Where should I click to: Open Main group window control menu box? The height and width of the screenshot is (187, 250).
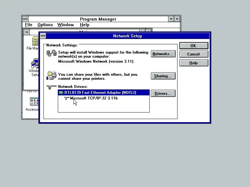tap(27, 32)
